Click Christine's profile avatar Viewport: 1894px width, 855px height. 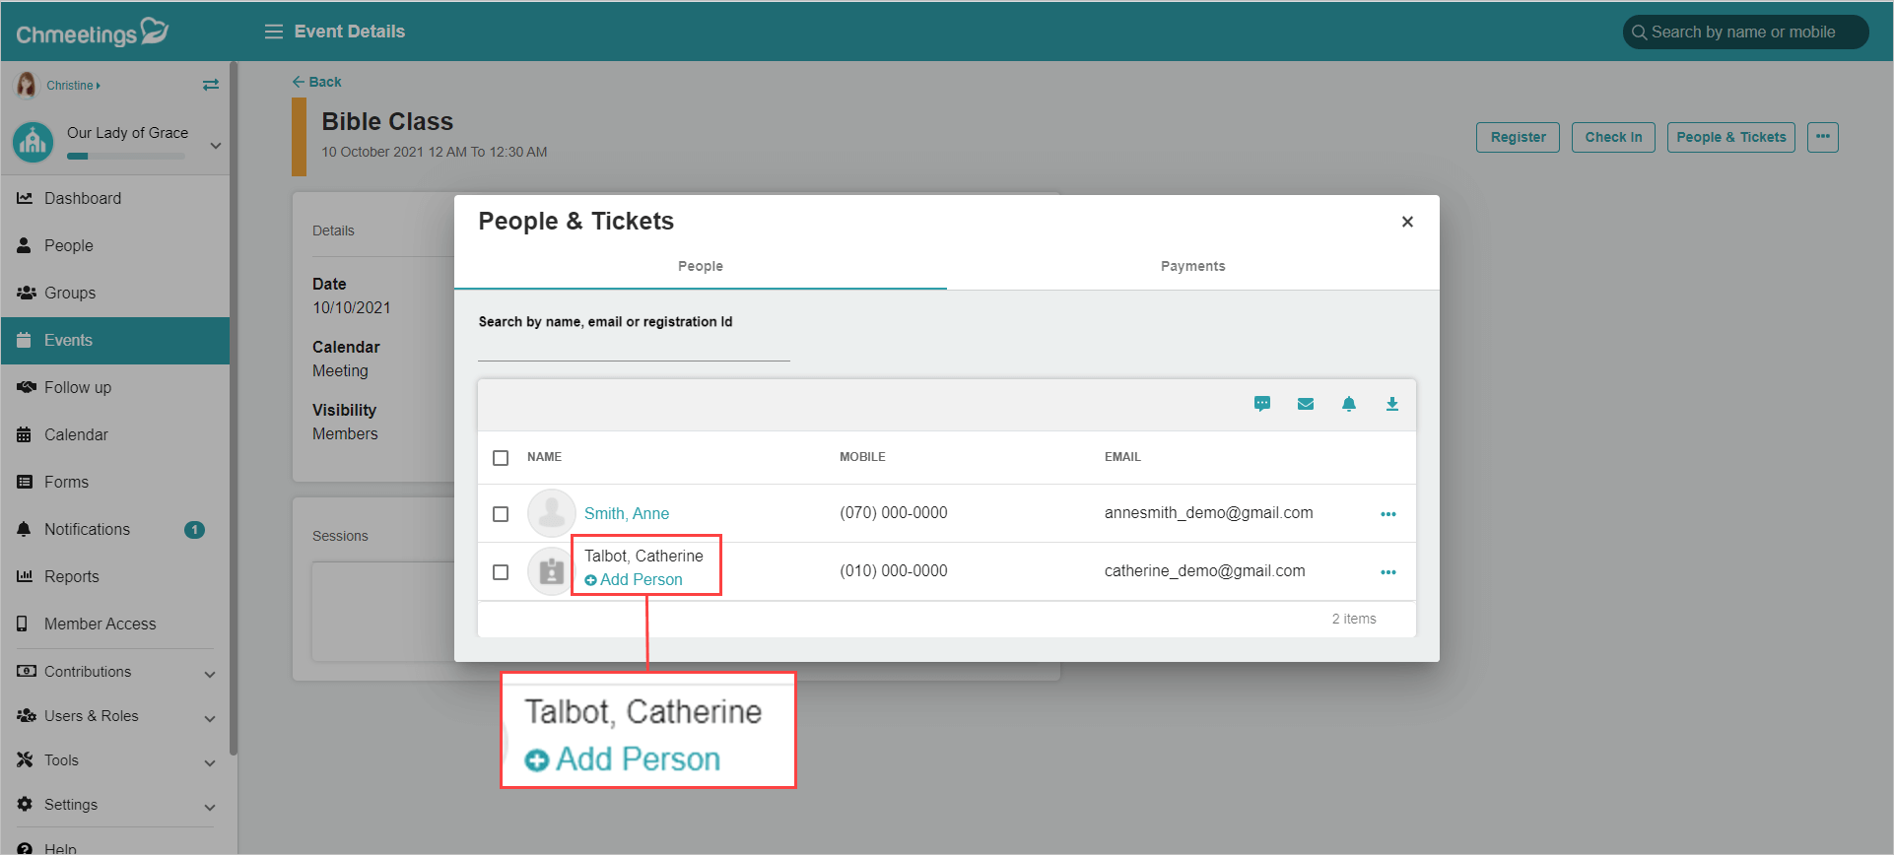pyautogui.click(x=27, y=85)
